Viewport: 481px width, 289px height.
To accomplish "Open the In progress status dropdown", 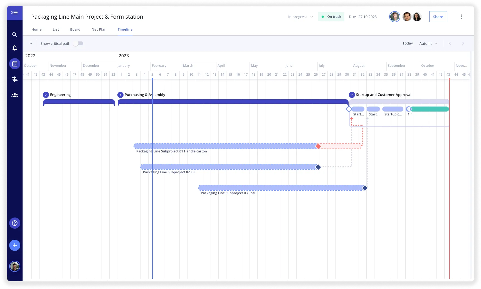I will tap(300, 17).
